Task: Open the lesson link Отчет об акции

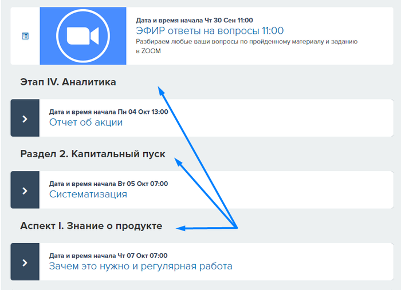Action: click(x=86, y=122)
